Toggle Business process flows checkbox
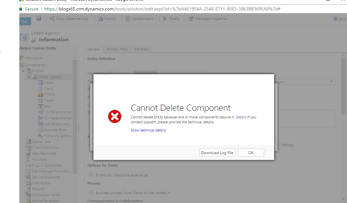This screenshot has height=203, width=347. tap(91, 192)
